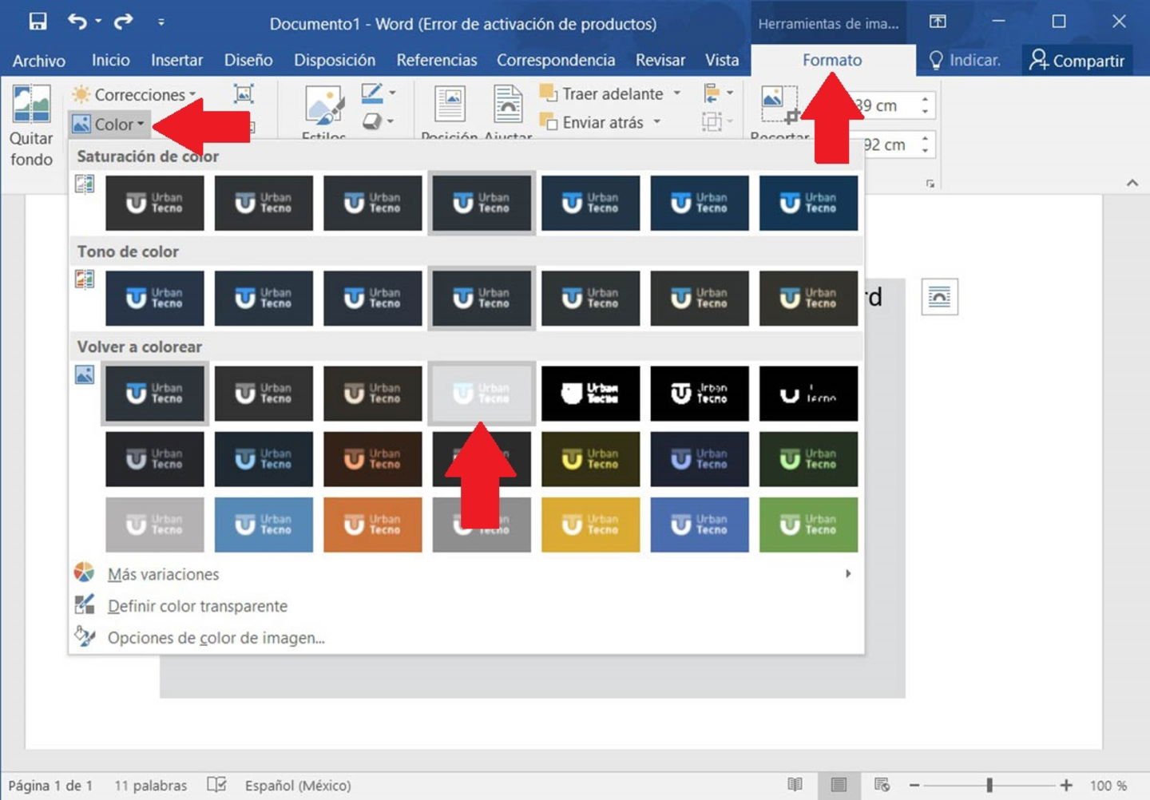Save the document with the floppy icon
Screen dimensions: 1150x800
tap(37, 22)
